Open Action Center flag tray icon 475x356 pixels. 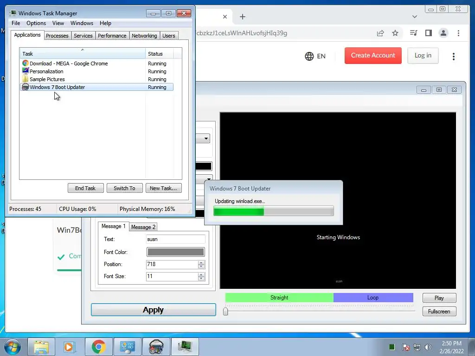[406, 347]
